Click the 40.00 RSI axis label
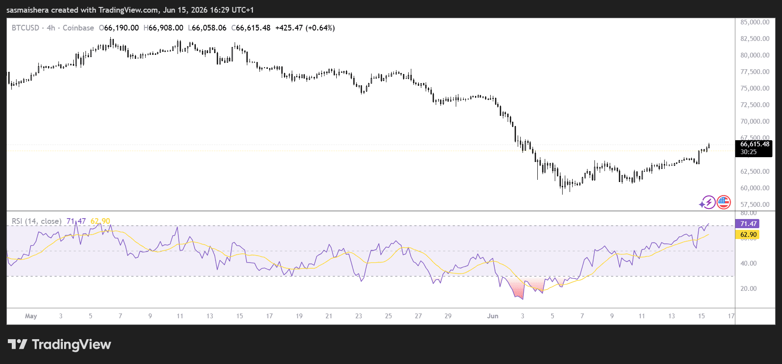 tap(748, 263)
